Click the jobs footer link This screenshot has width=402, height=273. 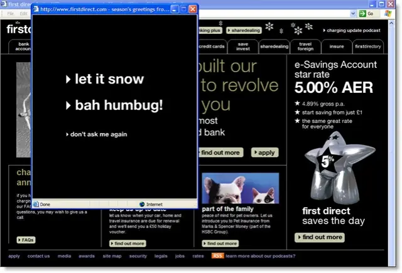pyautogui.click(x=180, y=256)
